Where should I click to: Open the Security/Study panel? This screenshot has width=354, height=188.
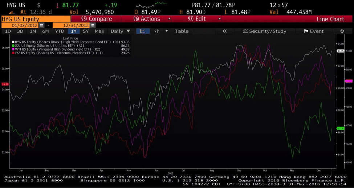click(264, 31)
